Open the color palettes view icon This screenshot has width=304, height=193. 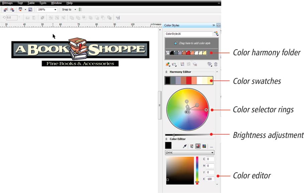click(x=204, y=146)
